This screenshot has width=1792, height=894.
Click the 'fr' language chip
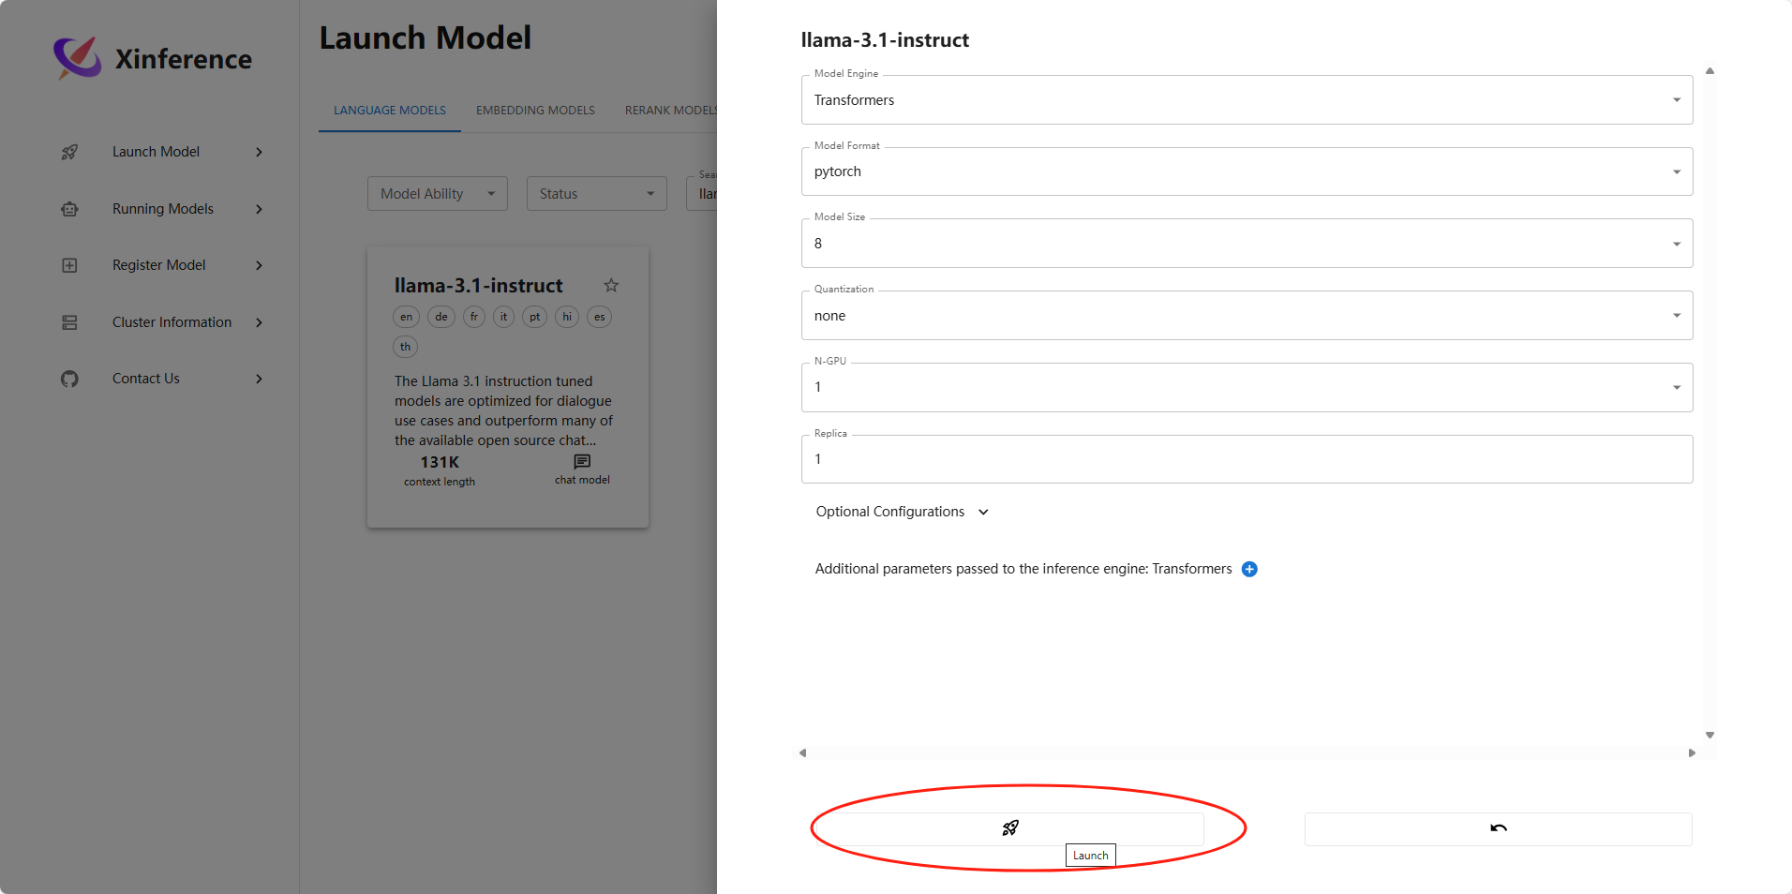tap(474, 317)
